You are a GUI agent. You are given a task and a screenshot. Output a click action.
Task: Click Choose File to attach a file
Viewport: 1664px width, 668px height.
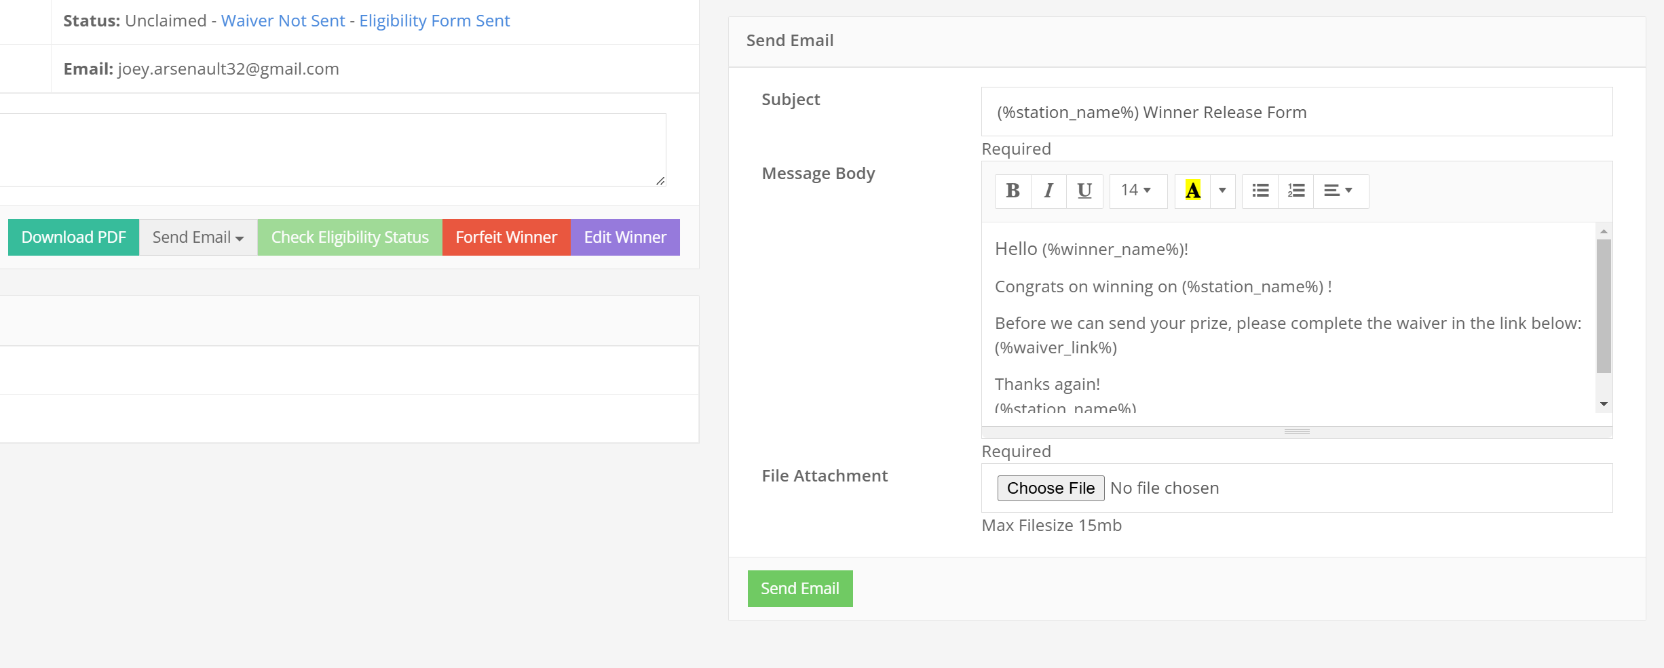(1051, 488)
